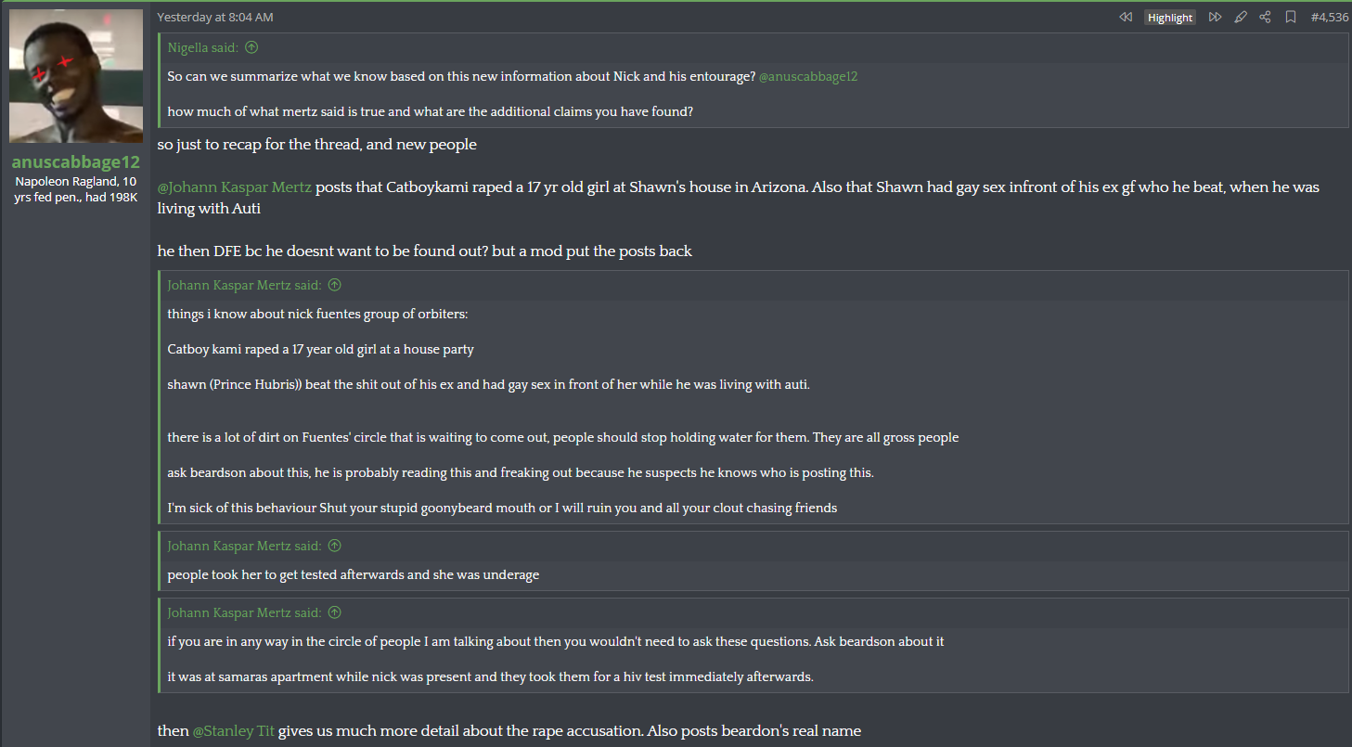
Task: Click the highlighter pen icon
Action: click(x=1241, y=18)
